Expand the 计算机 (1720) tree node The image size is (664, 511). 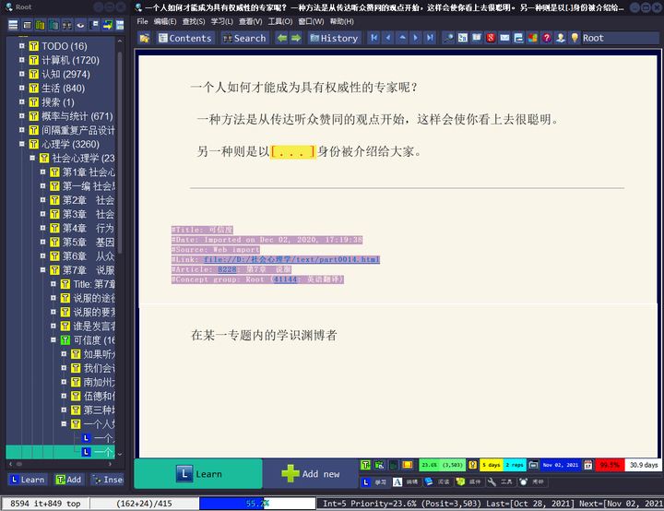21,60
